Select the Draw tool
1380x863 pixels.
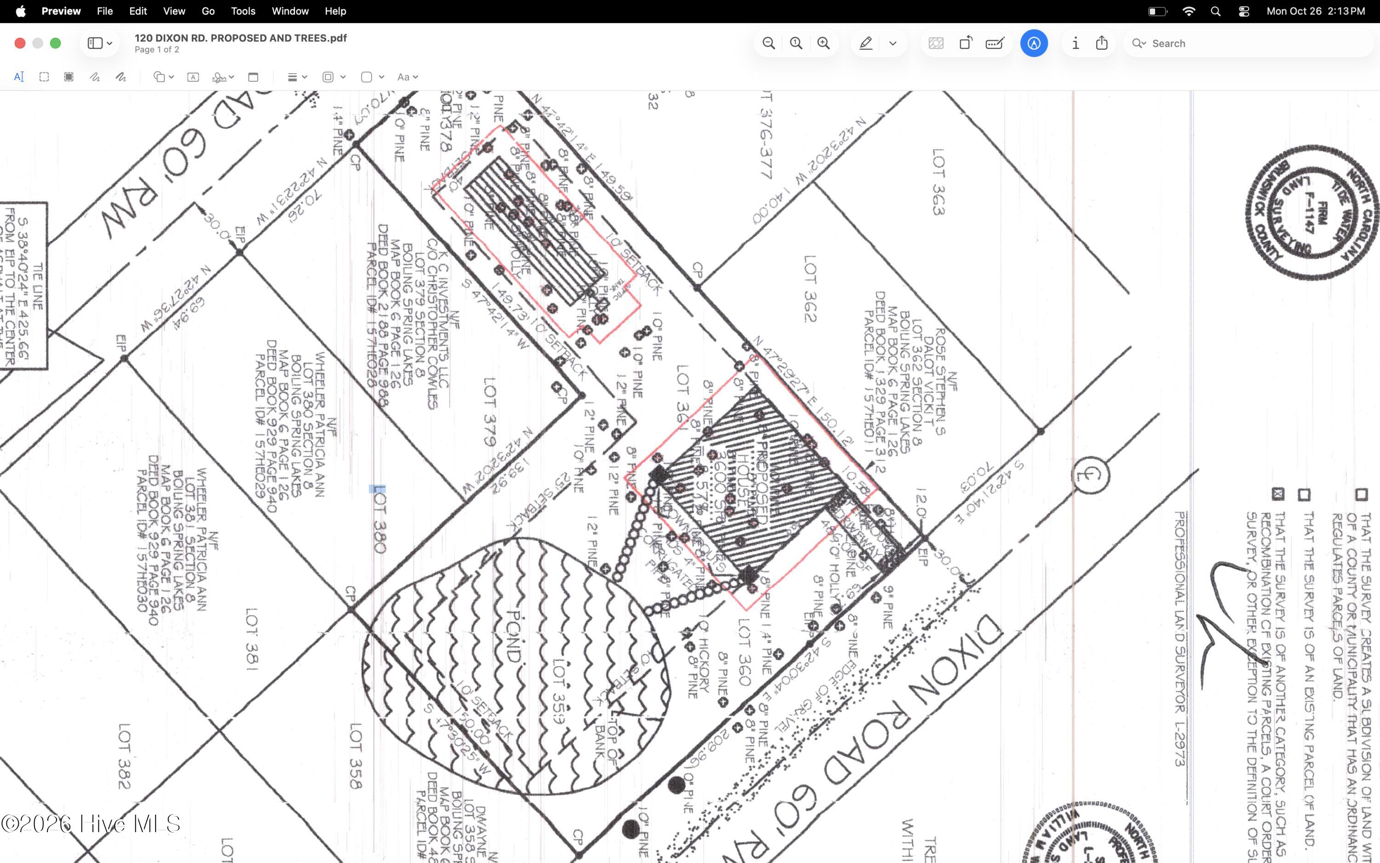(121, 77)
